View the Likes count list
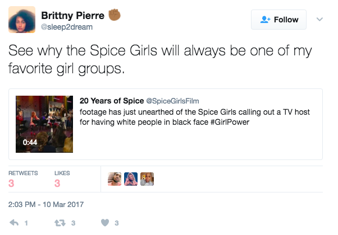Viewport: 338px width, 235px height. 62,178
